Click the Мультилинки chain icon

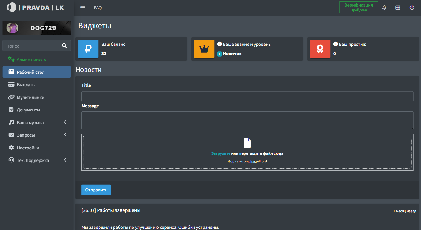11,97
